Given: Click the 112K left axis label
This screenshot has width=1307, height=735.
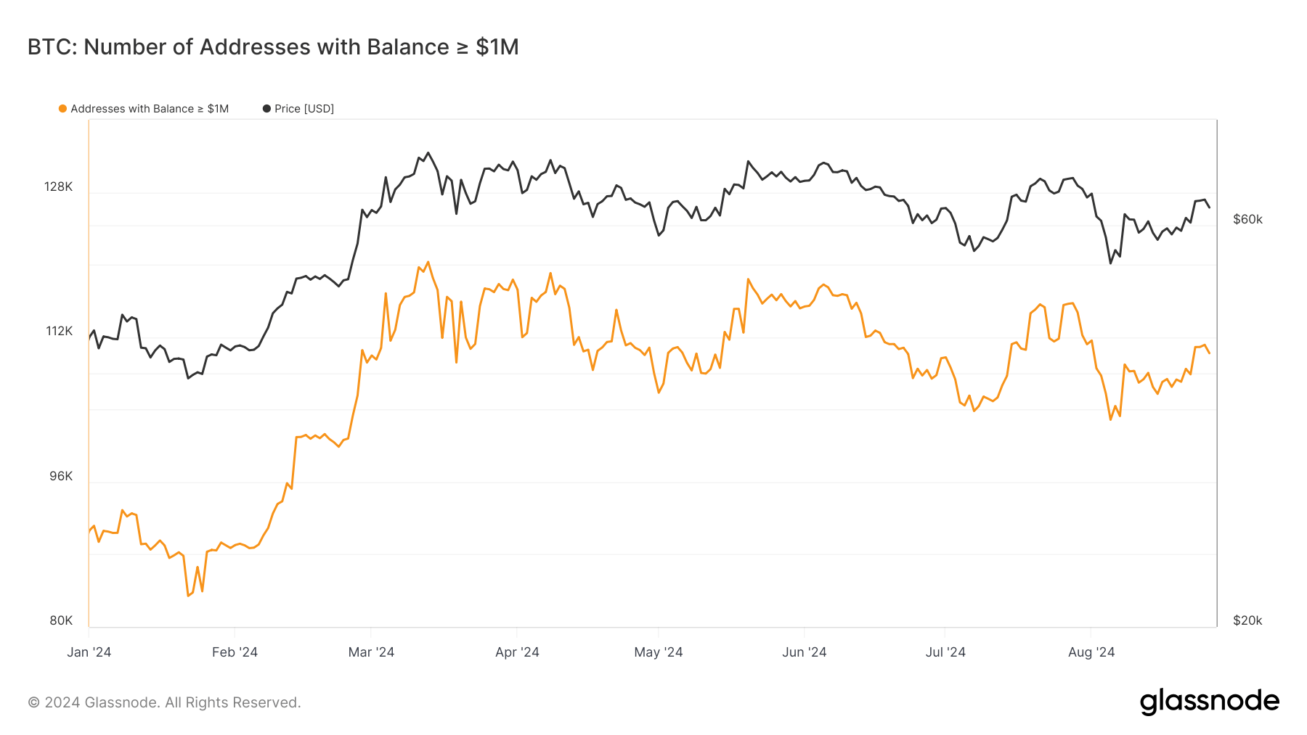Looking at the screenshot, I should tap(60, 332).
